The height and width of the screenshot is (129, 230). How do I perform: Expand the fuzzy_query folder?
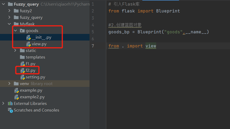[9, 17]
